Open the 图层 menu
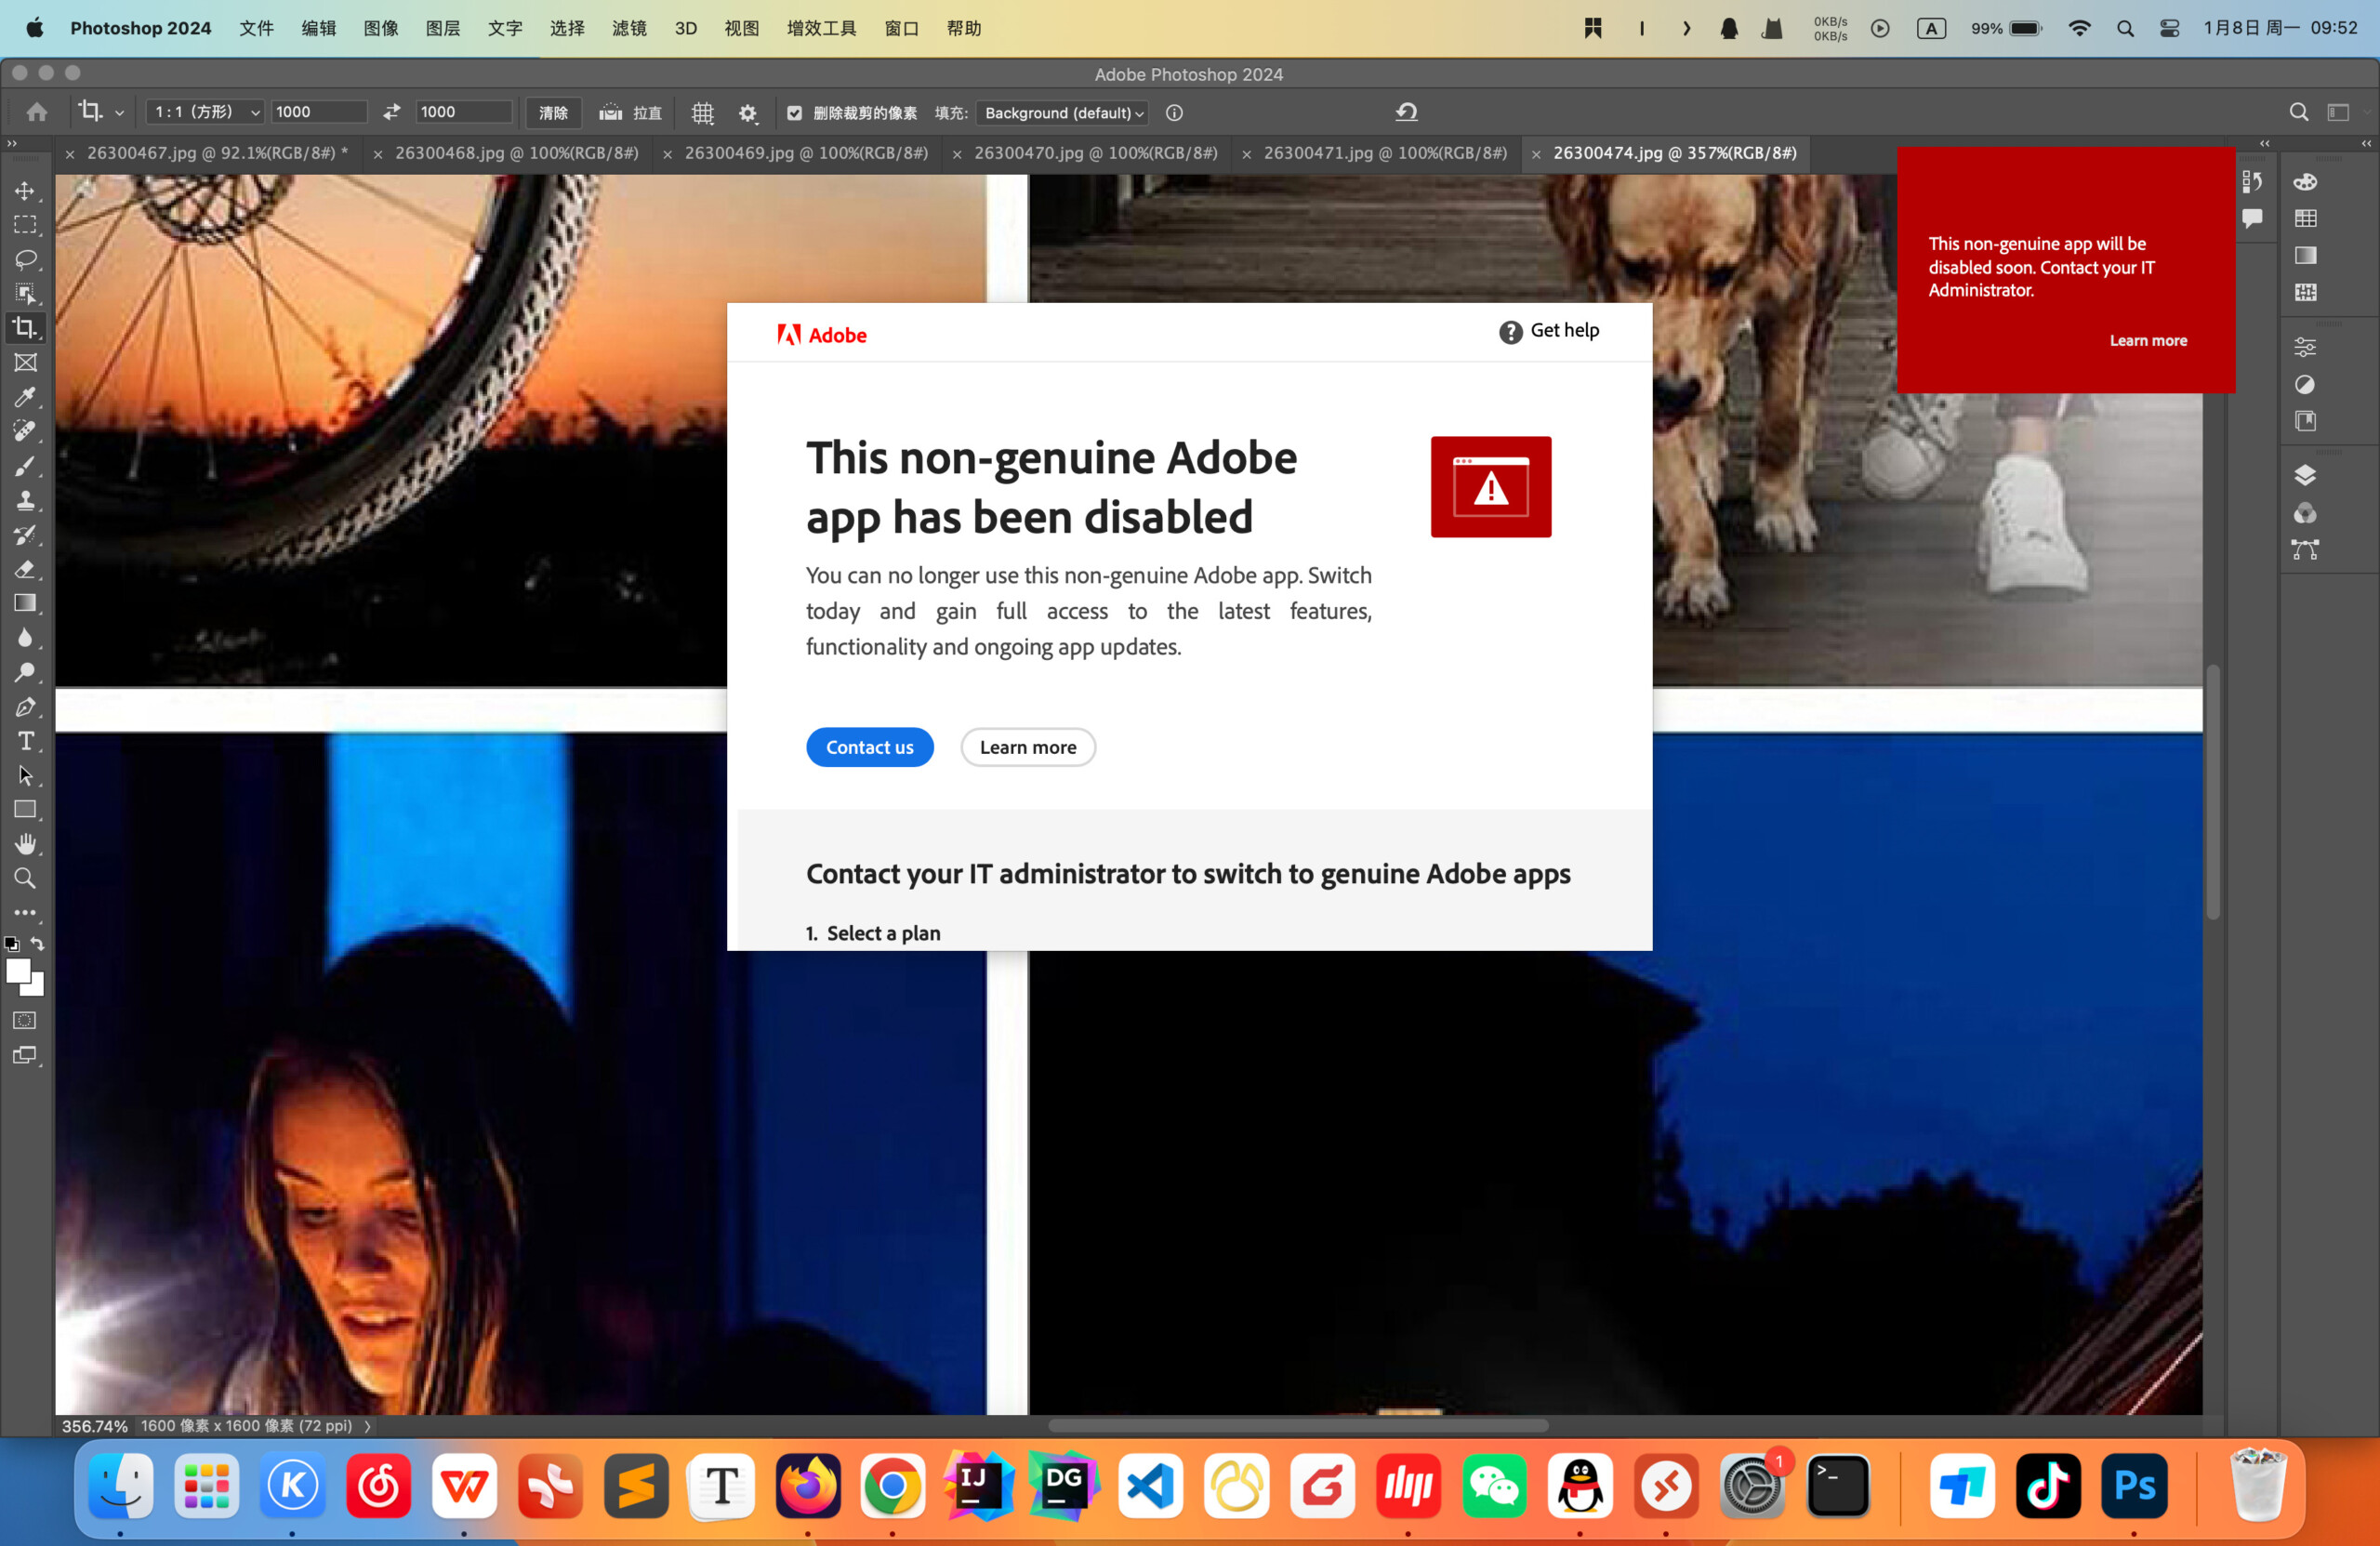 [x=443, y=28]
